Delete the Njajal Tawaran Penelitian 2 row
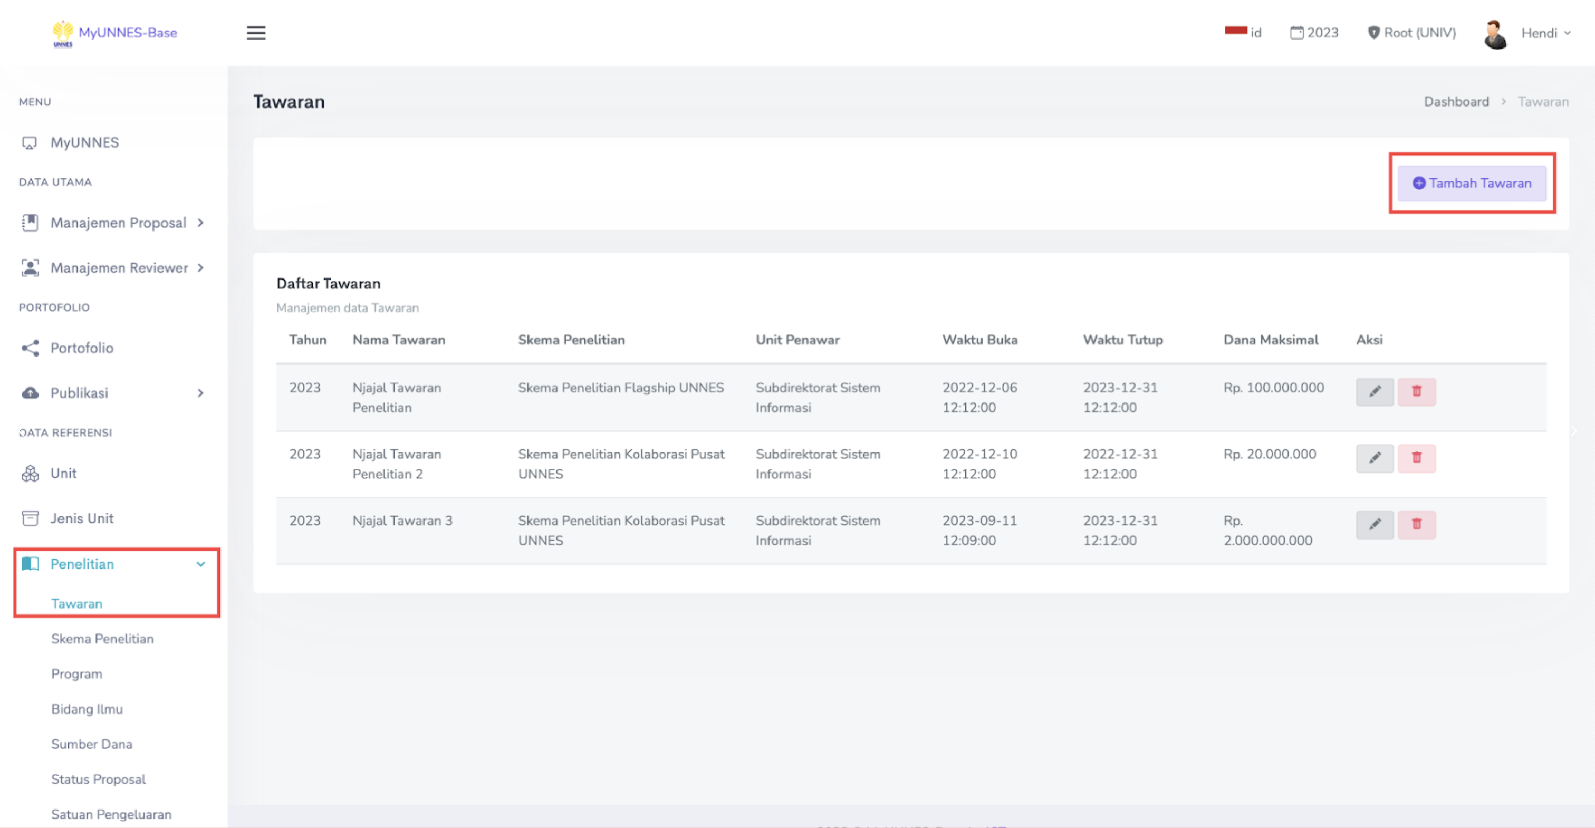The height and width of the screenshot is (828, 1595). tap(1416, 458)
